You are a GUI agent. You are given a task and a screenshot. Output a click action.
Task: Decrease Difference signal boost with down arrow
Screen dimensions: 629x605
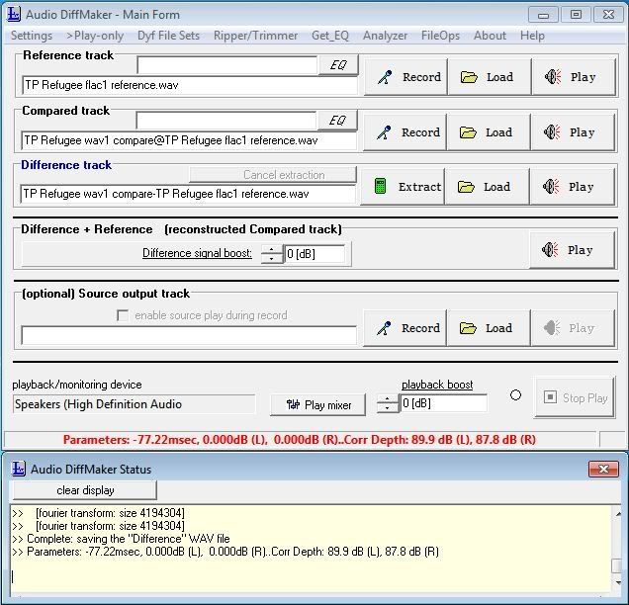click(x=272, y=259)
